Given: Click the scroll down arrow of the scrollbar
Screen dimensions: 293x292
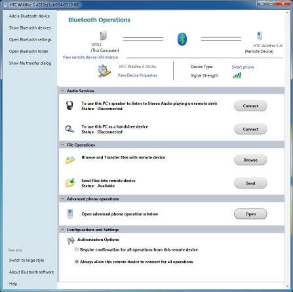Looking at the screenshot, I should tap(287, 286).
